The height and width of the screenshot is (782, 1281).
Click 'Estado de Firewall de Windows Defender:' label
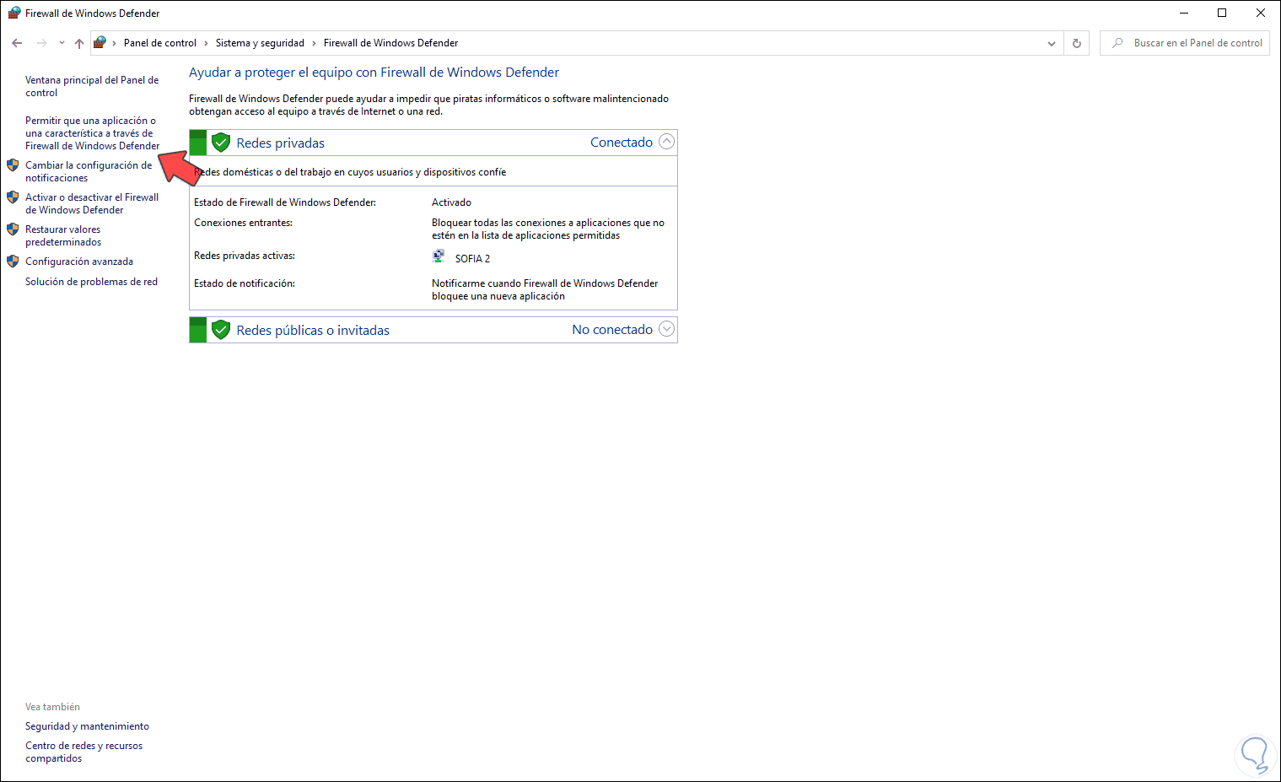[x=285, y=202]
